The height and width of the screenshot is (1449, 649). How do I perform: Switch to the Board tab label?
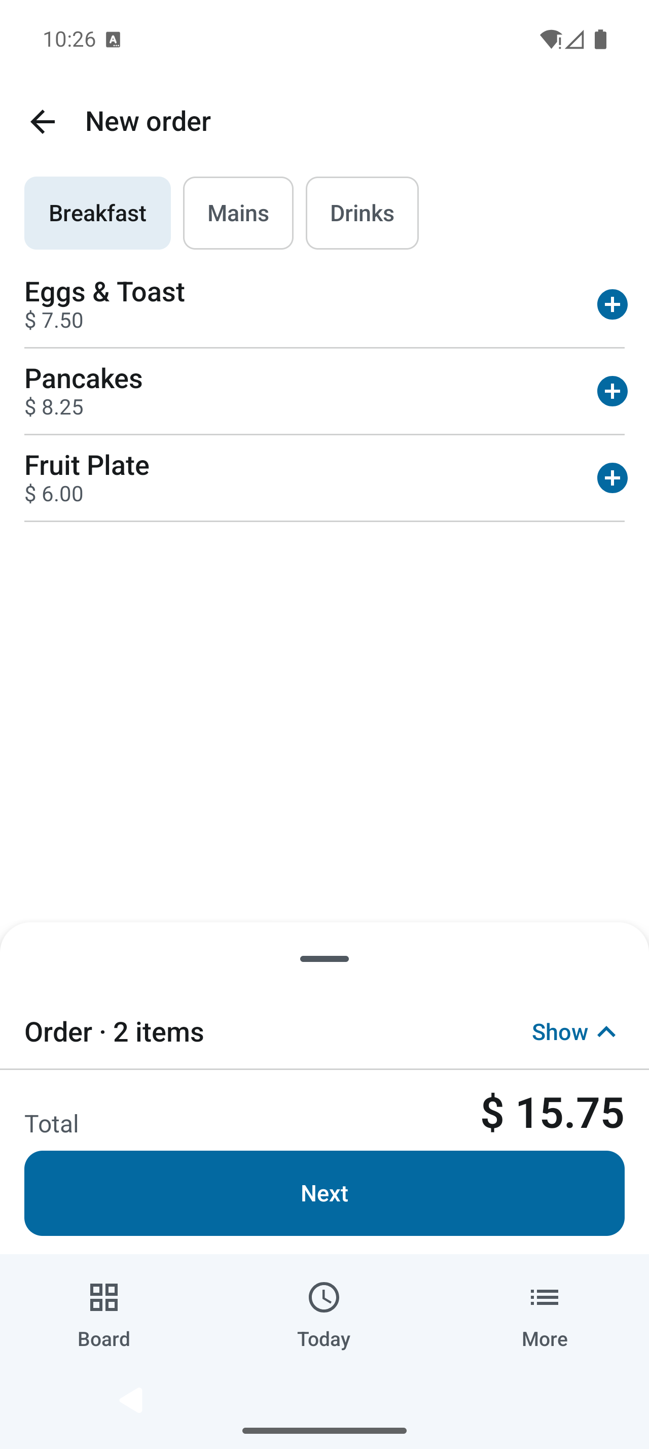(104, 1339)
